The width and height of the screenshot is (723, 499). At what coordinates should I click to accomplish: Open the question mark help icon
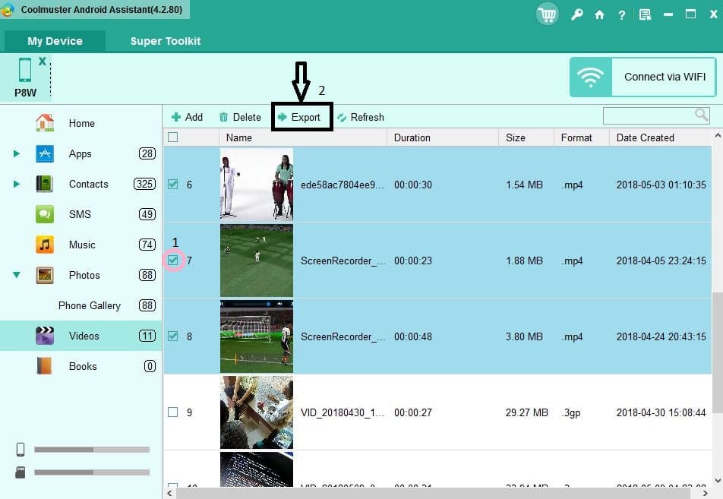click(622, 14)
